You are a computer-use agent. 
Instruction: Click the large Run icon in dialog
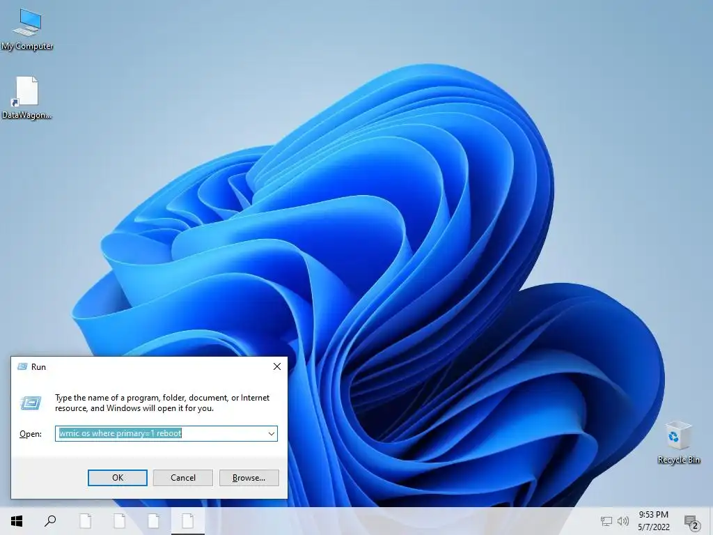coord(31,403)
